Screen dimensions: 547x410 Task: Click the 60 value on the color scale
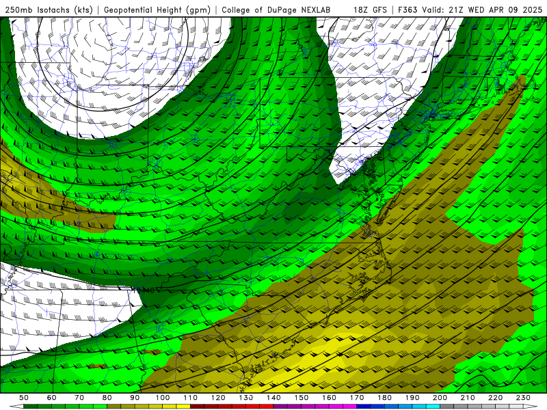pyautogui.click(x=52, y=398)
